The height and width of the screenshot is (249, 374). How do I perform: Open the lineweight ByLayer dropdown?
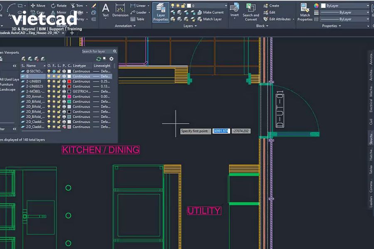pyautogui.click(x=368, y=12)
